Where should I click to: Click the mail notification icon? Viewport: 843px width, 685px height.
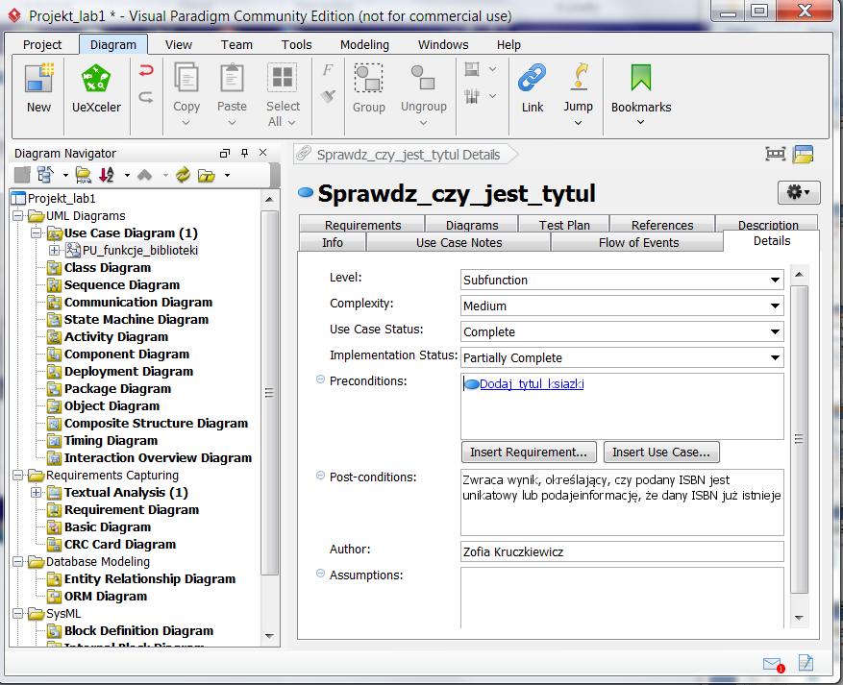click(774, 665)
